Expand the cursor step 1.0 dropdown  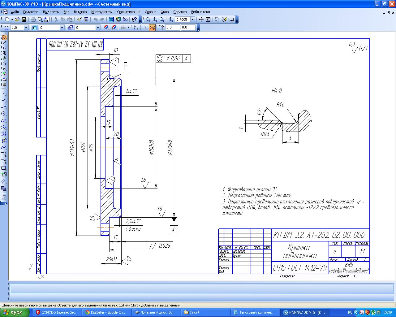tap(26, 28)
